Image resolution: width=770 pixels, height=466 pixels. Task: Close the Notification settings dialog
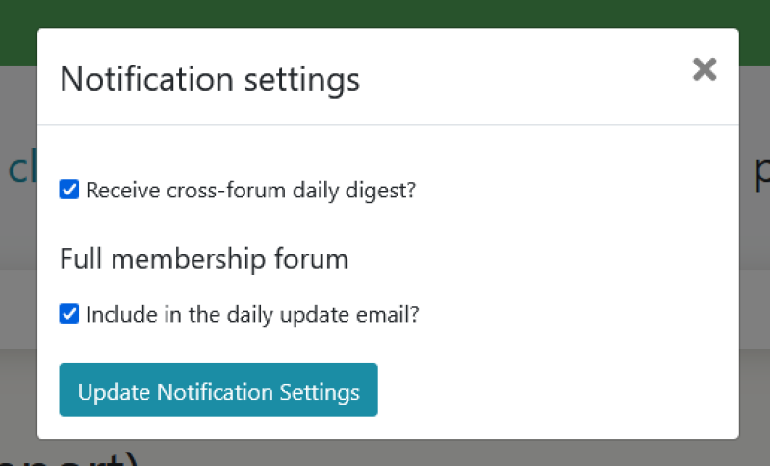[705, 69]
